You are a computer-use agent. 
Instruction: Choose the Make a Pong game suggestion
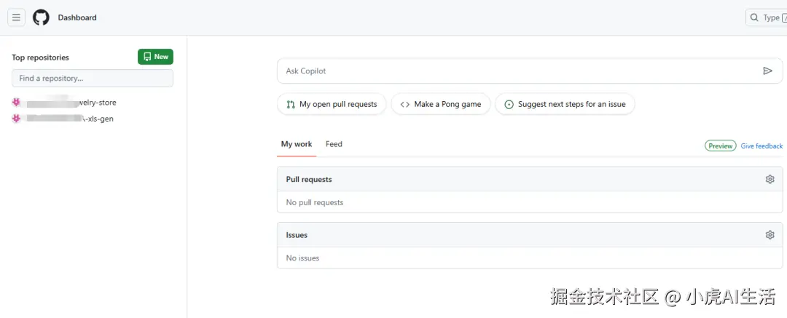point(441,104)
